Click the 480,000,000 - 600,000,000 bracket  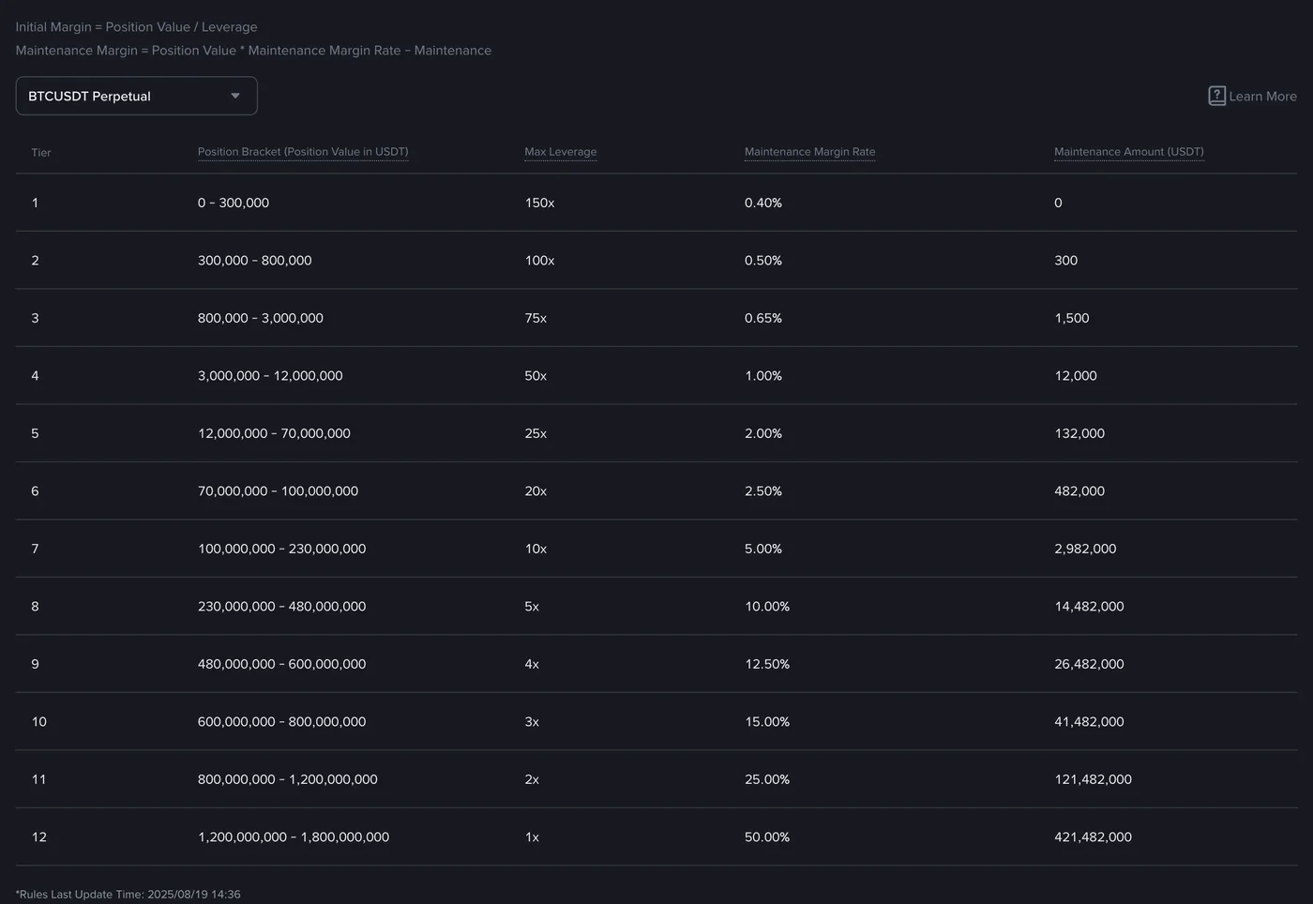(x=281, y=664)
